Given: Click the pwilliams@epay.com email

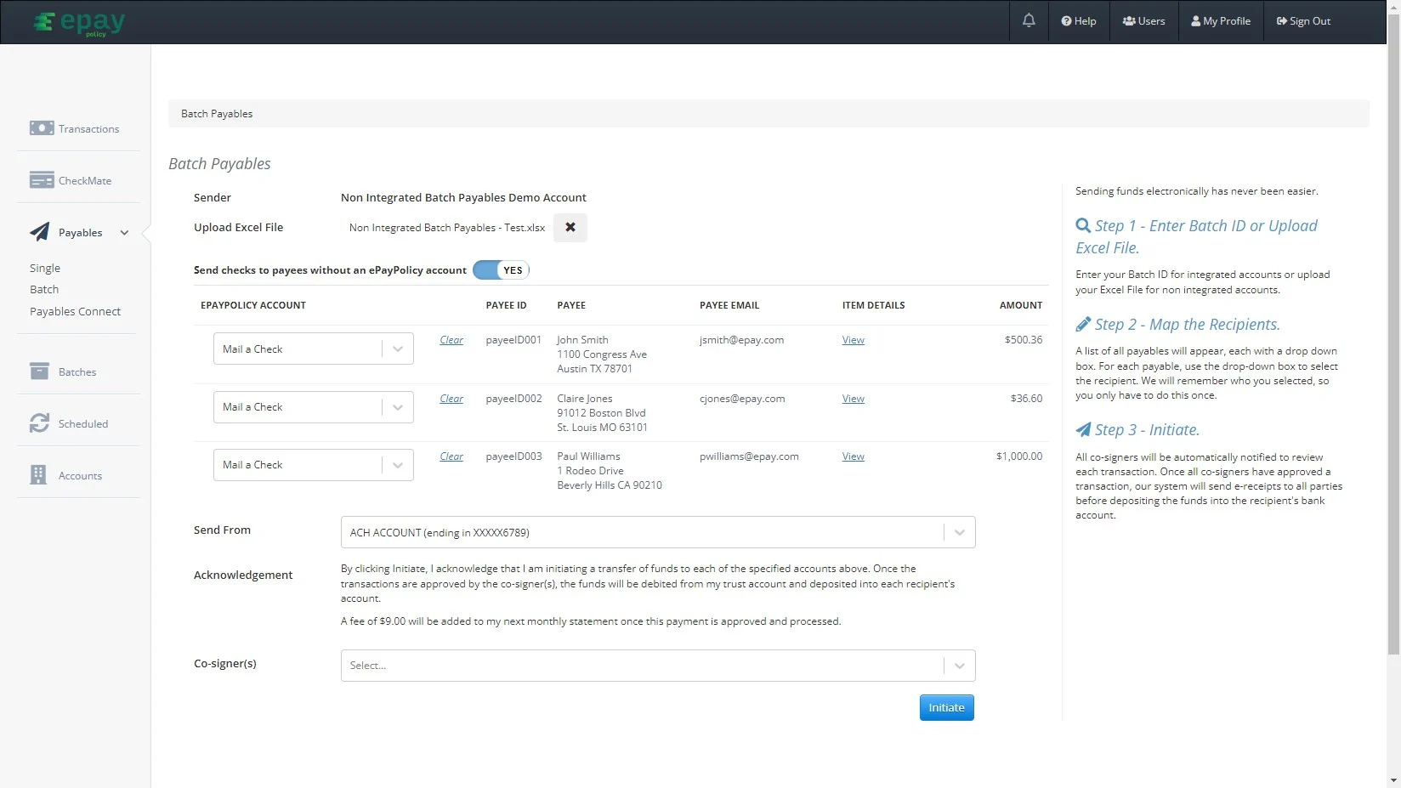Looking at the screenshot, I should (749, 456).
